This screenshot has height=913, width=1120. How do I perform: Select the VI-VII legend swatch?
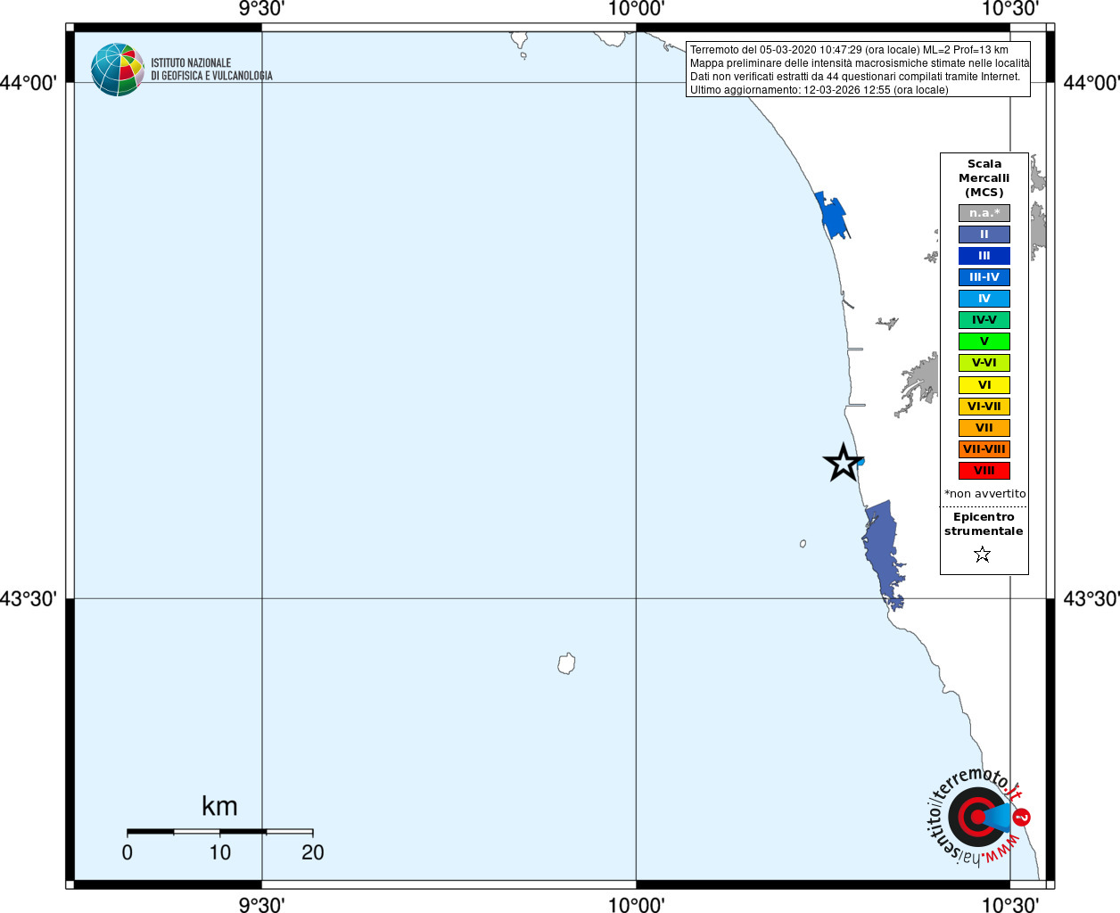(x=984, y=407)
